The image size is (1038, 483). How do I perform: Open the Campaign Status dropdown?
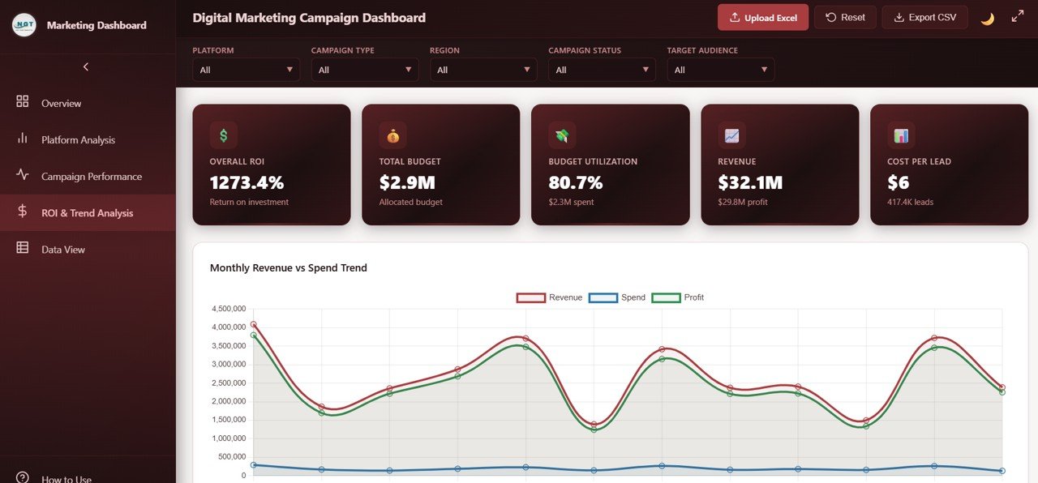click(602, 70)
